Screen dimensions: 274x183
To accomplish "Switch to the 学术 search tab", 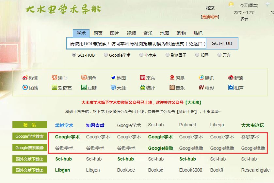I will 81,33.
